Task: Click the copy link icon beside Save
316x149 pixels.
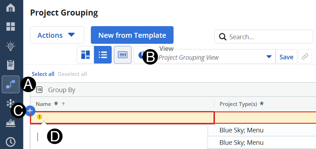Action: click(305, 56)
